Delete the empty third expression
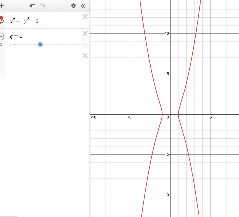 pos(85,56)
